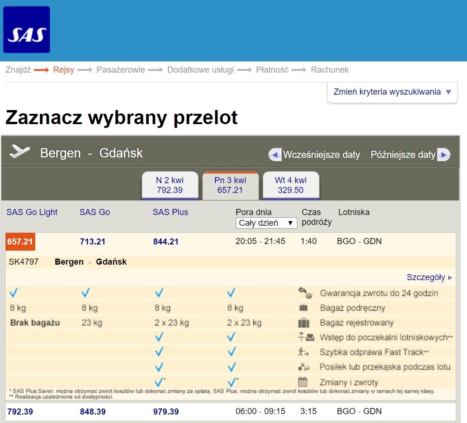Select the 844.21 SAS Plus fare

(x=166, y=242)
